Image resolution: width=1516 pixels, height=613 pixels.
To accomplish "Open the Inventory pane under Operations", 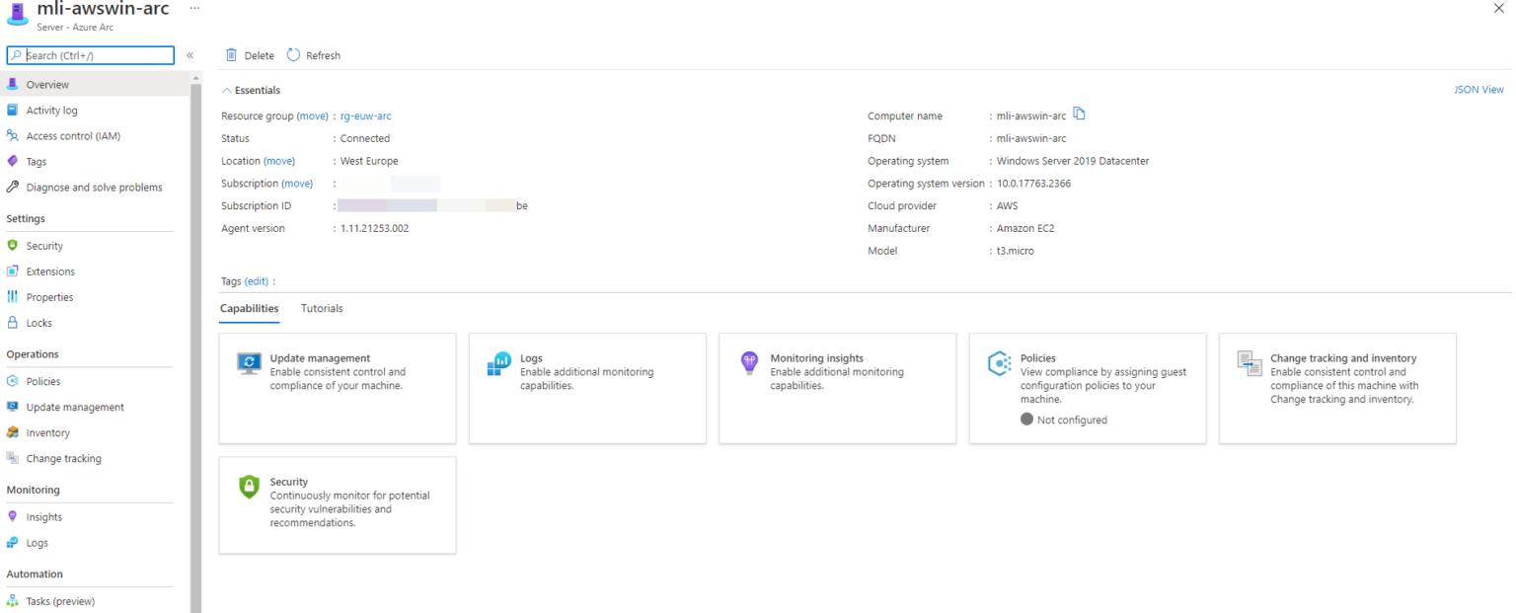I will pyautogui.click(x=49, y=432).
